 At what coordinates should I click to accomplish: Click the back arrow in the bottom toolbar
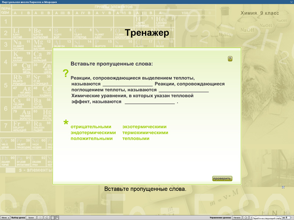tap(40, 217)
